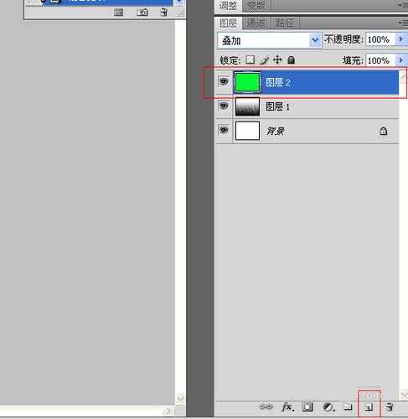408x419 pixels.
Task: Click the link layers chain icon
Action: (266, 406)
